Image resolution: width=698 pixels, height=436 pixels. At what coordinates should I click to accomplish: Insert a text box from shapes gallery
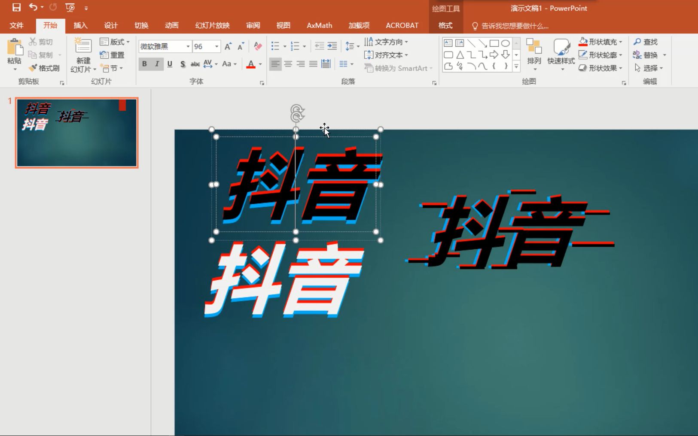click(x=448, y=43)
